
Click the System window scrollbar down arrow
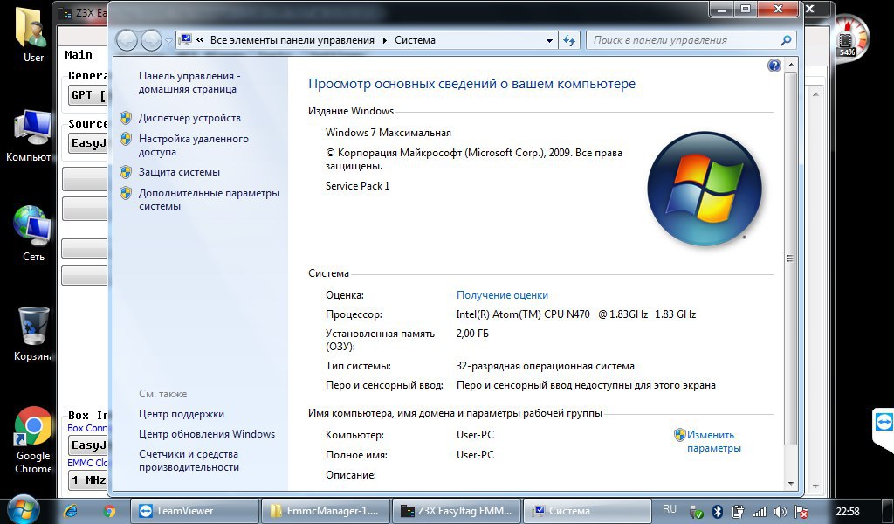pyautogui.click(x=791, y=484)
